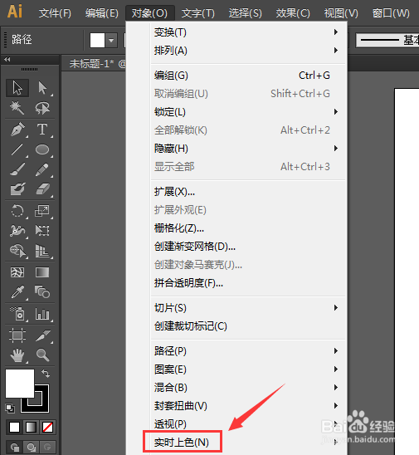Set paint mode to Color
Screen dimensions: 419x455
tap(14, 427)
